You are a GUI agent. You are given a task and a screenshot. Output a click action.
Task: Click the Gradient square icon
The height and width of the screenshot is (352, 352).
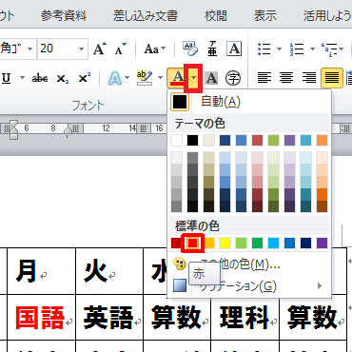click(180, 285)
